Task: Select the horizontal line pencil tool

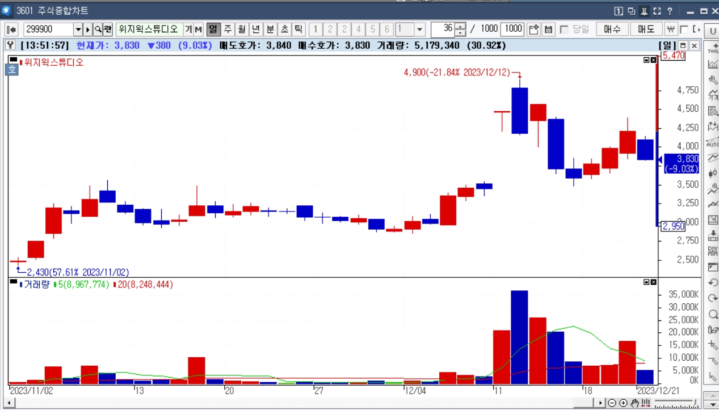Action: click(713, 361)
